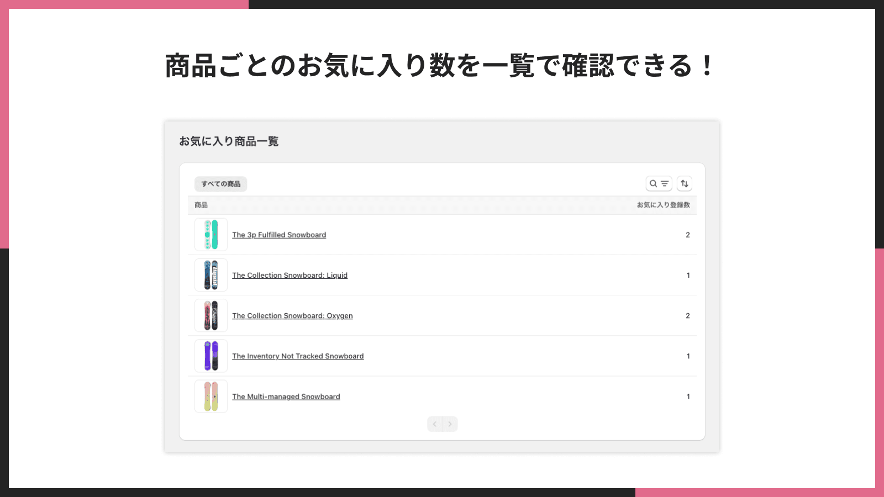
Task: Click the お気に入り登録数 column header
Action: click(x=663, y=205)
